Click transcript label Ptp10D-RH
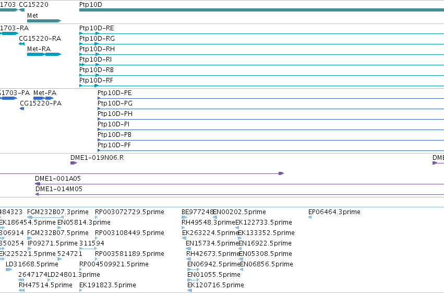The width and height of the screenshot is (444, 293). coord(97,49)
